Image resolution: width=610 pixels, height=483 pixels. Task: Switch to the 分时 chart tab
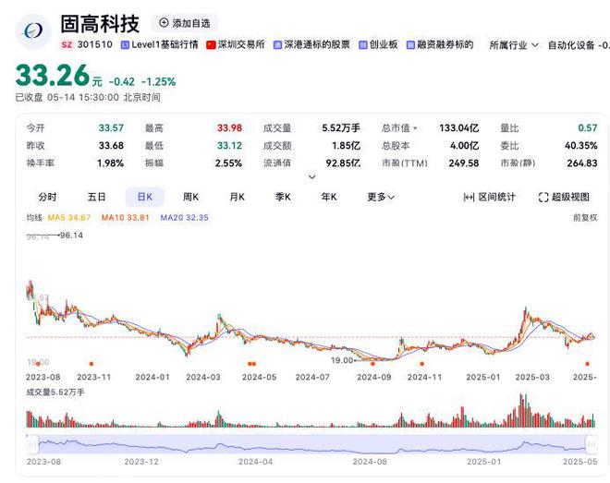click(x=47, y=198)
